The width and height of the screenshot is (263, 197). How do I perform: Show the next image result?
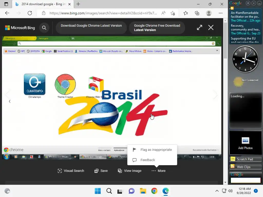point(216,94)
